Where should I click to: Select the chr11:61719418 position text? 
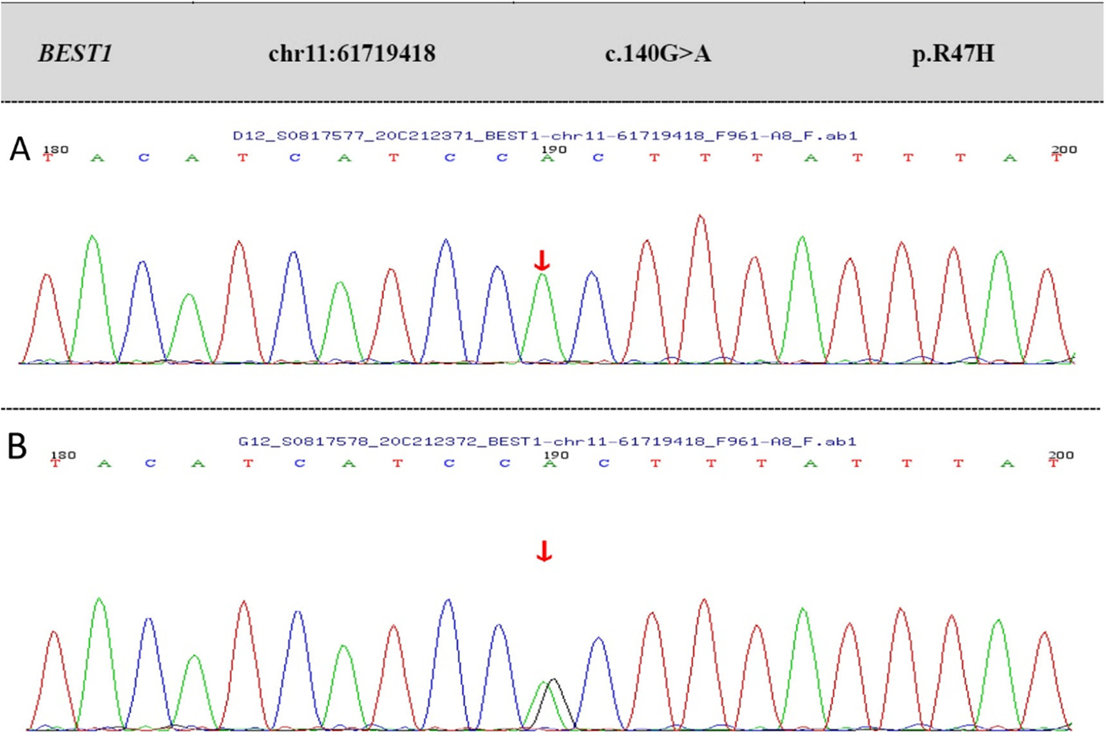pyautogui.click(x=352, y=54)
